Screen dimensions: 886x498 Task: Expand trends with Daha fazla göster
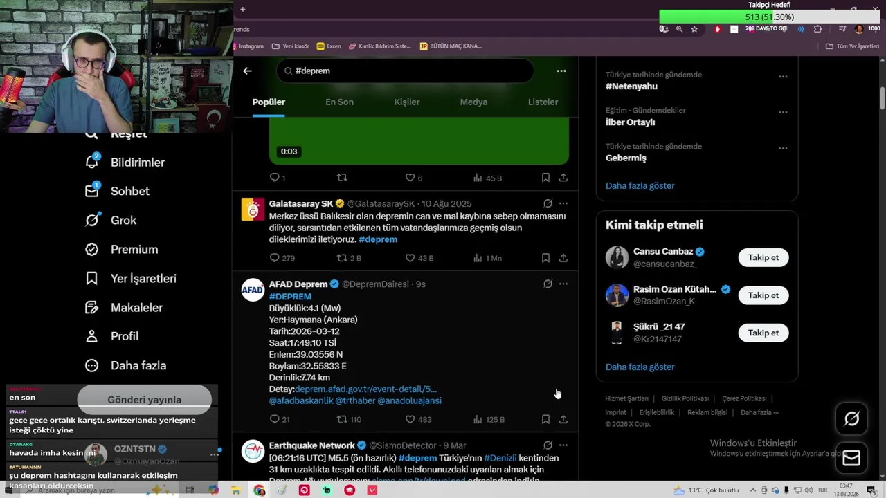(640, 185)
